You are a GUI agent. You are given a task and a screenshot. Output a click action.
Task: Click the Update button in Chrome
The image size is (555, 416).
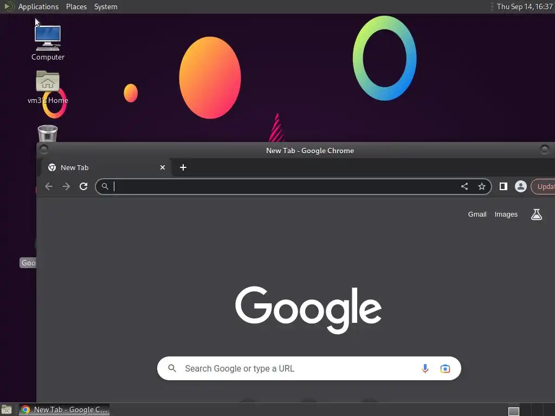[543, 186]
